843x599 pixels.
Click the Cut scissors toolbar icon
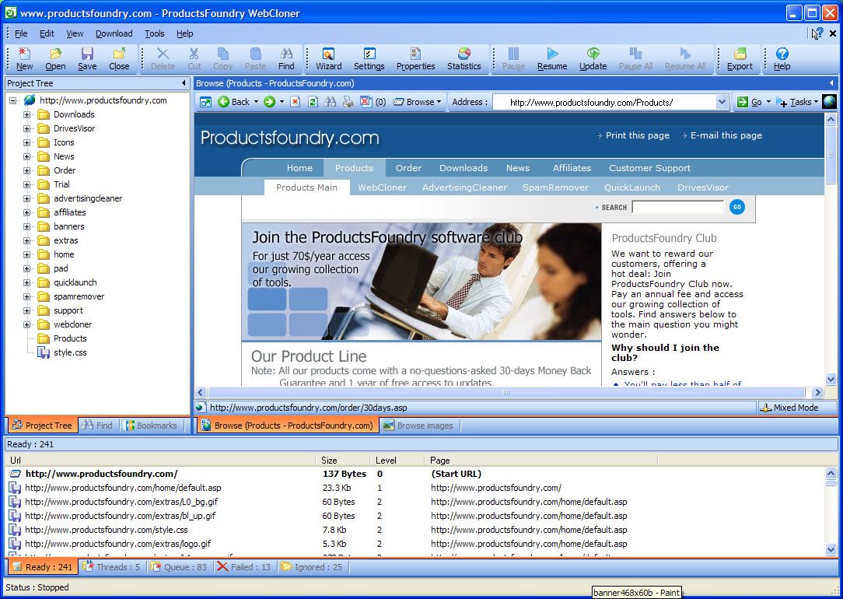pos(194,58)
